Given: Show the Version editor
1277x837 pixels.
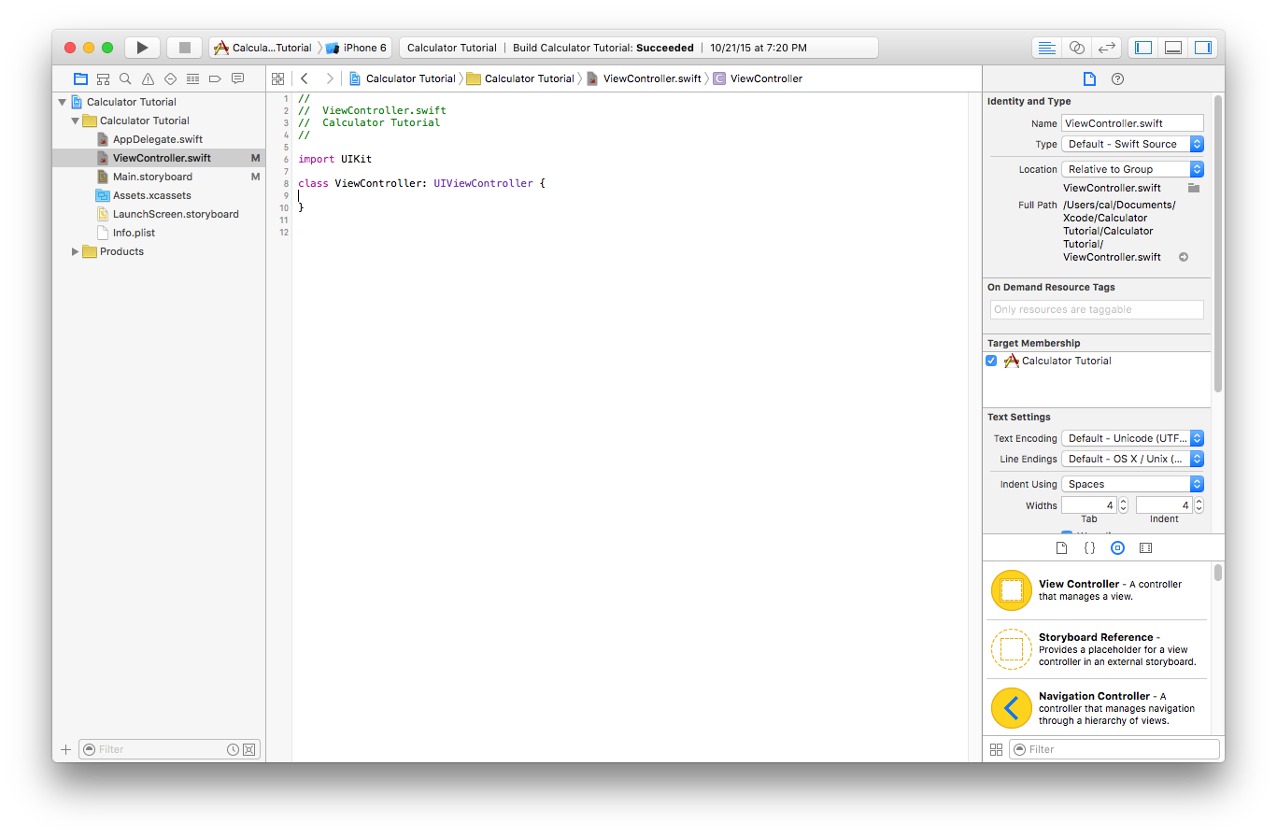Looking at the screenshot, I should click(x=1107, y=48).
